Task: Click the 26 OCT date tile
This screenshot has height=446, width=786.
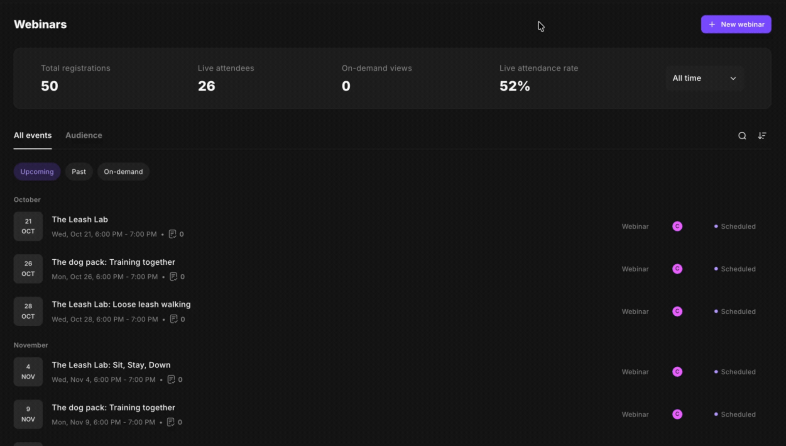Action: pyautogui.click(x=28, y=269)
